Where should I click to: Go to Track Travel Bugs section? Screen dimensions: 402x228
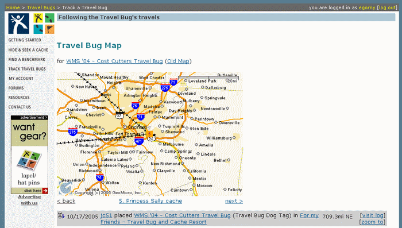click(x=27, y=69)
